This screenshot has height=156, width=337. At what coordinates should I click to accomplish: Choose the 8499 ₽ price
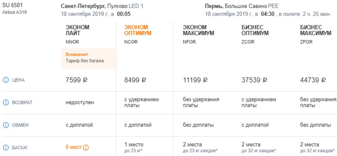135,80
